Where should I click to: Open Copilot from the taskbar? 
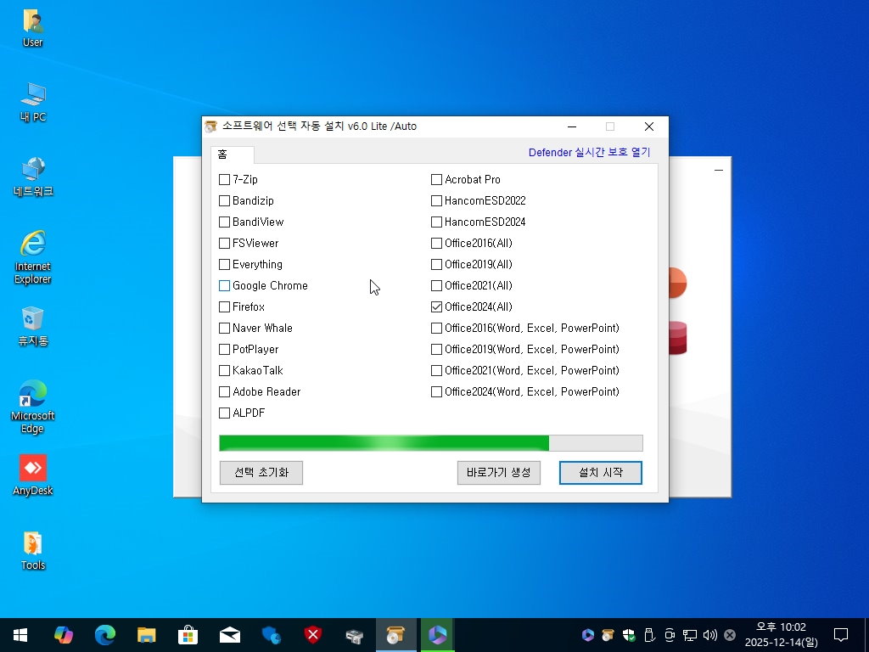[63, 635]
